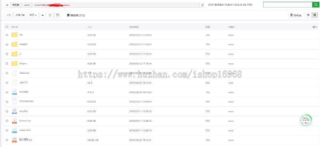This screenshot has width=320, height=147.
Task: Open the 新建 dropdown menu
Action: (33, 15)
